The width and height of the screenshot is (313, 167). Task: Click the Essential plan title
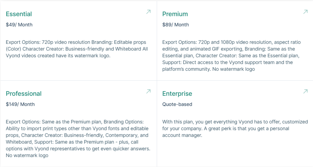point(19,14)
